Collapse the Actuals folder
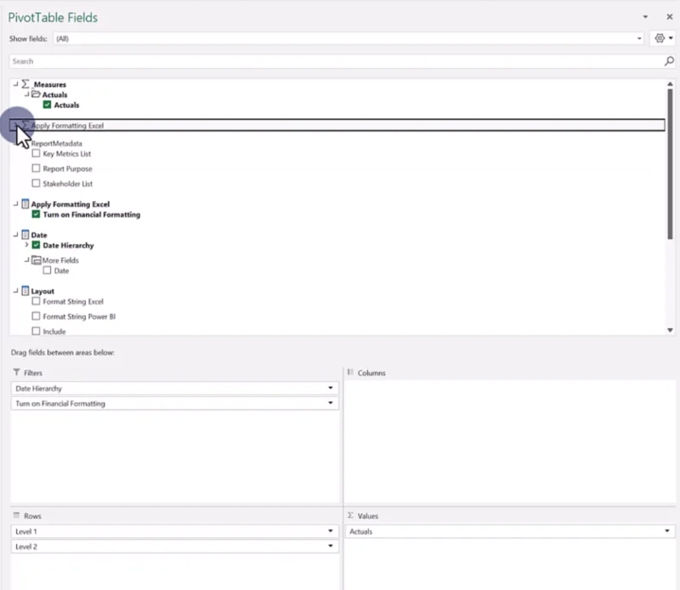The height and width of the screenshot is (590, 680). 26,94
